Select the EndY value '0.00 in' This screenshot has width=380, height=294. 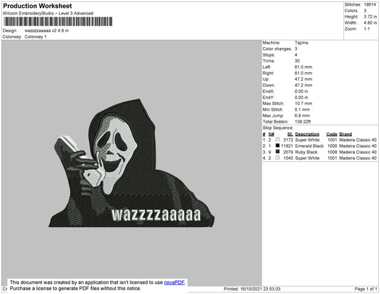click(301, 98)
